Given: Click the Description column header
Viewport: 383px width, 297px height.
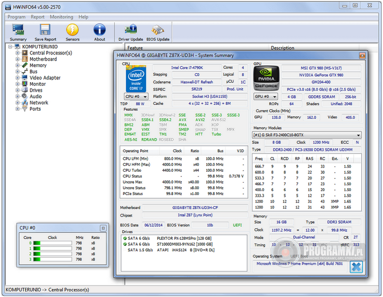Looking at the screenshot, I should [314, 48].
